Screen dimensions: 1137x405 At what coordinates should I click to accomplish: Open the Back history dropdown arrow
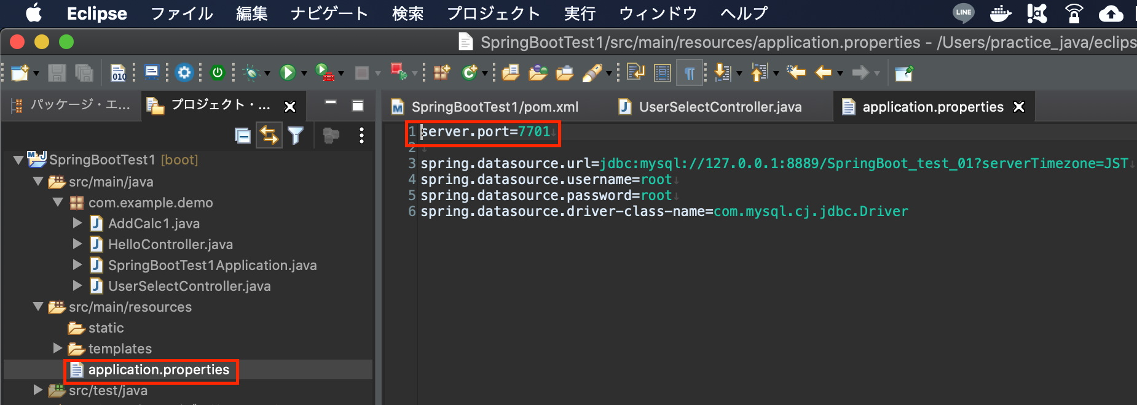840,74
